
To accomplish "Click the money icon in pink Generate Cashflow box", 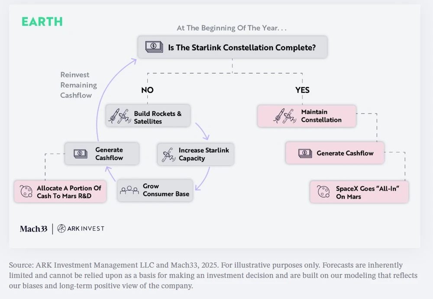I will (305, 153).
